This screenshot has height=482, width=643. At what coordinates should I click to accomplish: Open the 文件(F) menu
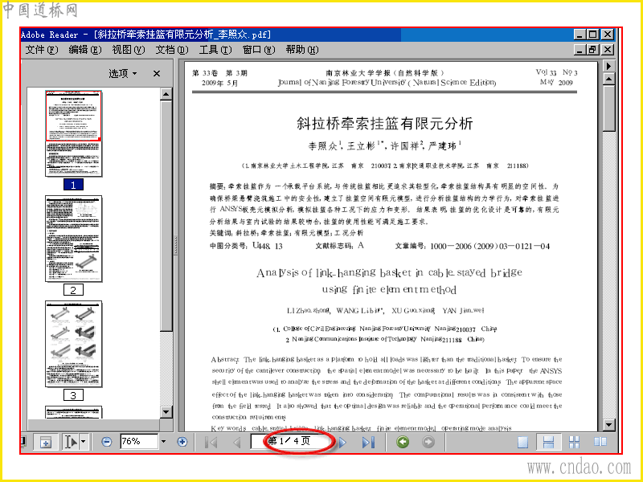(x=42, y=50)
